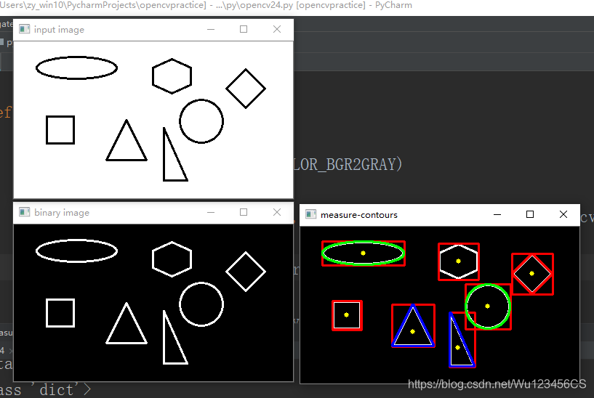The width and height of the screenshot is (594, 398).
Task: Click the diamond in input image window
Action: 246,89
